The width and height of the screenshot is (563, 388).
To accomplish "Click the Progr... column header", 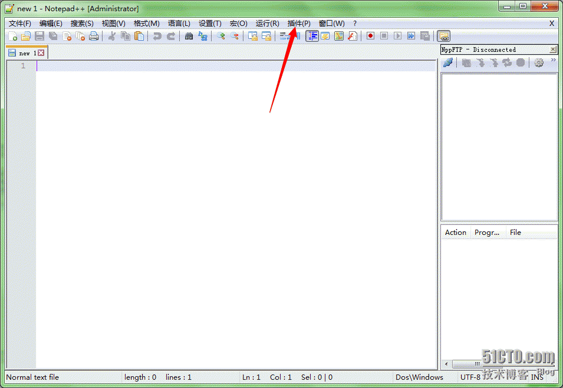I will click(x=488, y=233).
